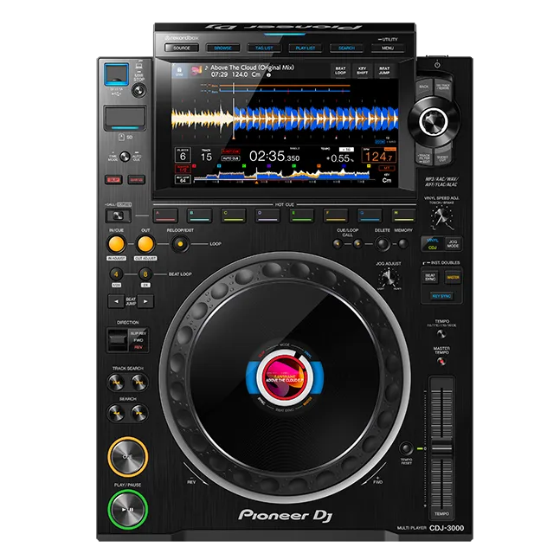This screenshot has height=560, width=560.
Task: Tap on-screen KEY SHIFT button
Action: (x=362, y=71)
